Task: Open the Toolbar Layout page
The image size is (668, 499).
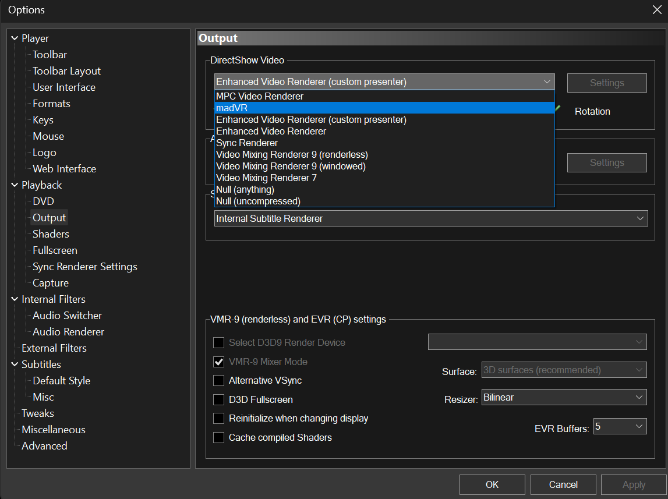Action: pyautogui.click(x=66, y=70)
